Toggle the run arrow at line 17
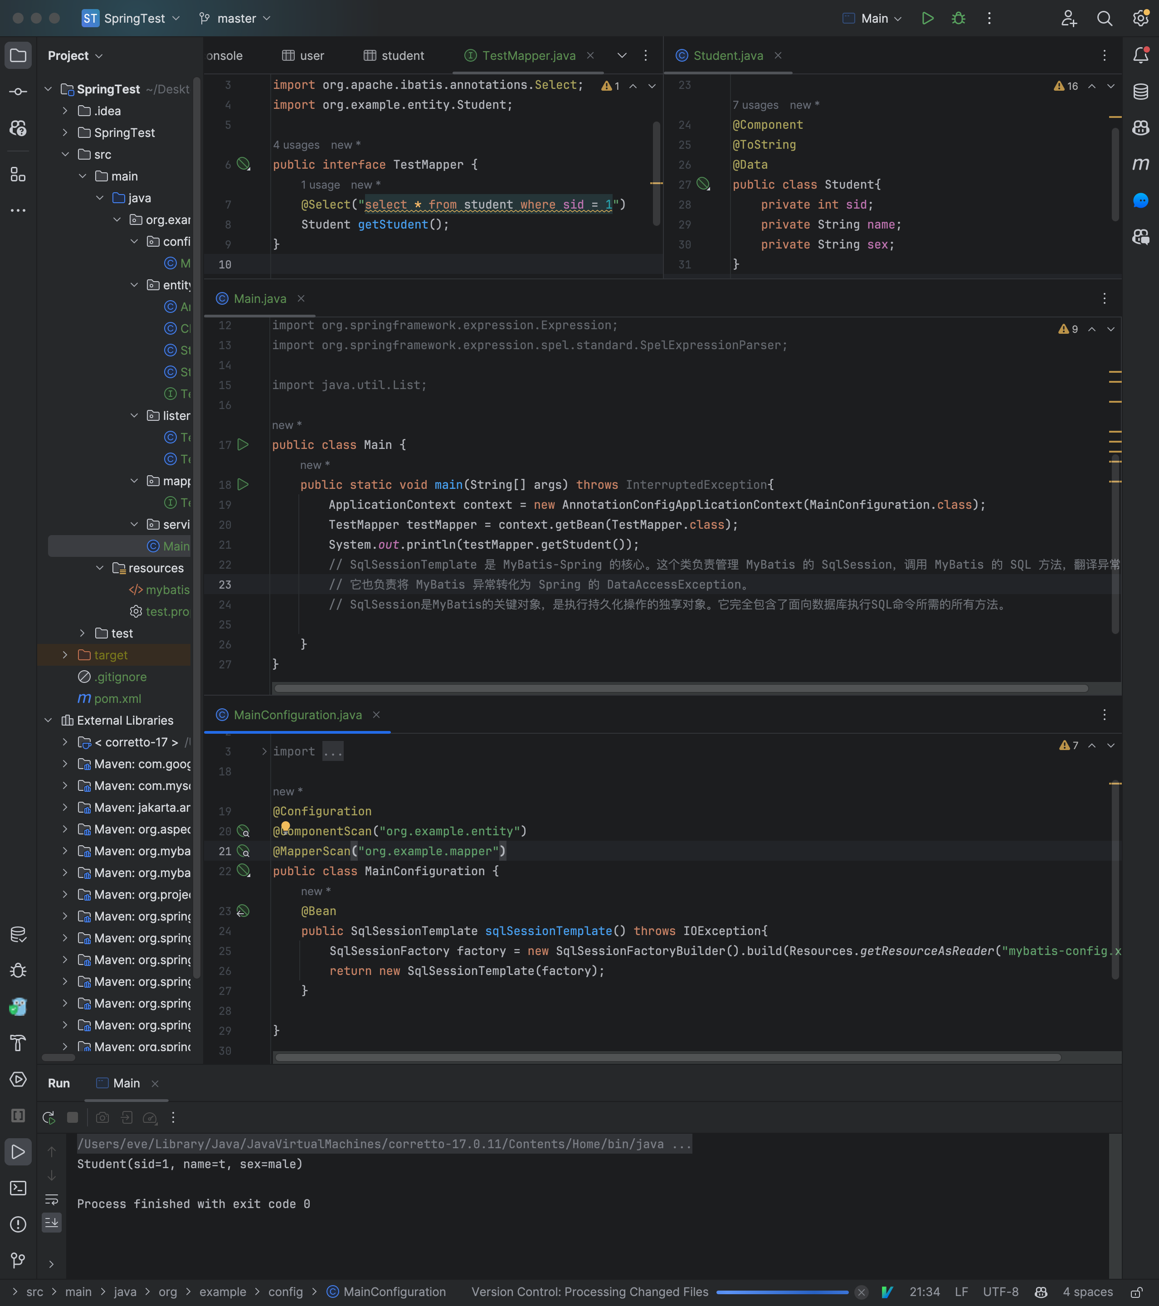The width and height of the screenshot is (1159, 1306). pos(243,445)
